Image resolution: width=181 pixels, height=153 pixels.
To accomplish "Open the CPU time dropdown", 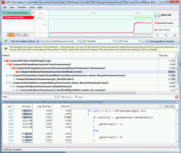I will [x=140, y=41].
